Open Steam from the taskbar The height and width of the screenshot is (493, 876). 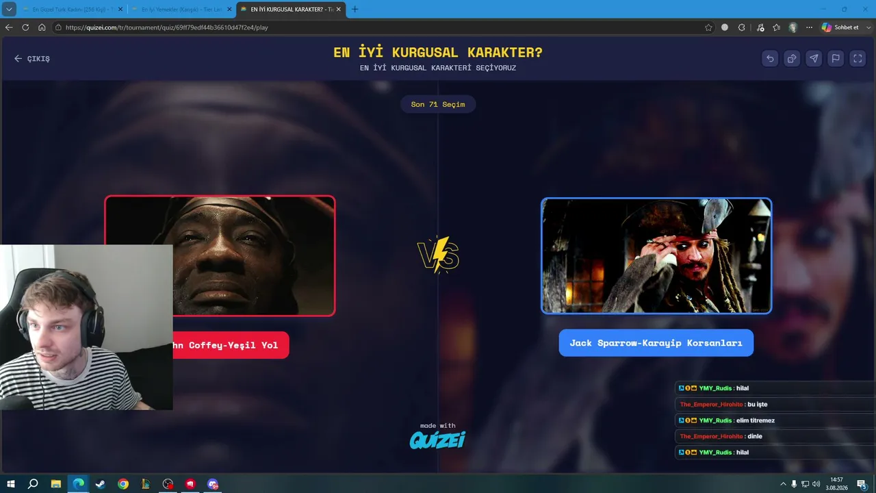101,484
